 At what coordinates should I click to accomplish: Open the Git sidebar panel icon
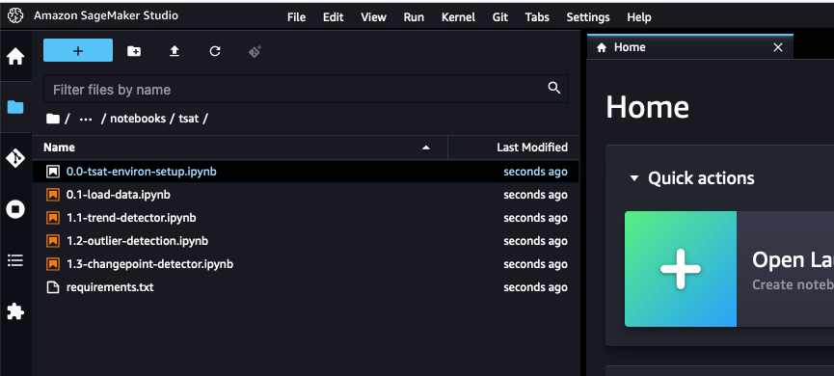click(15, 158)
